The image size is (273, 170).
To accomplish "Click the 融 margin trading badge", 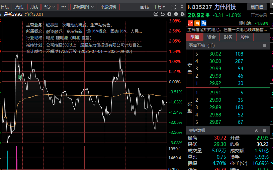I will pos(204,23).
